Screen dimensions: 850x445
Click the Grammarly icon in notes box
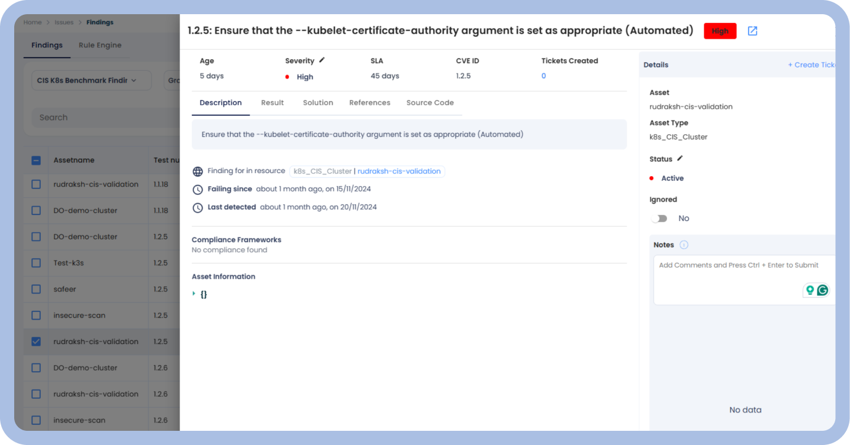822,290
